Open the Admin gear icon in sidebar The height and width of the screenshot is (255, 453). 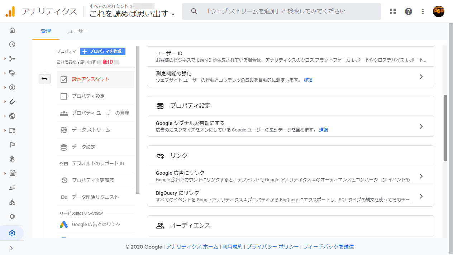coord(12,233)
